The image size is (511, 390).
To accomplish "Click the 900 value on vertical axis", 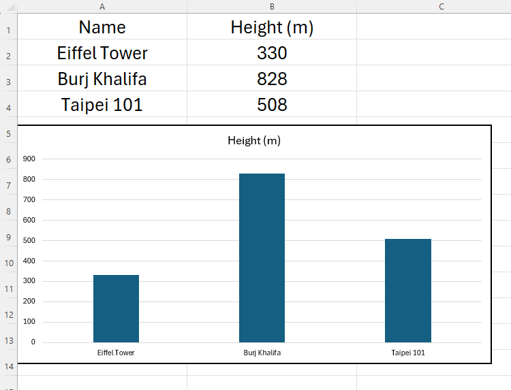I will click(29, 159).
